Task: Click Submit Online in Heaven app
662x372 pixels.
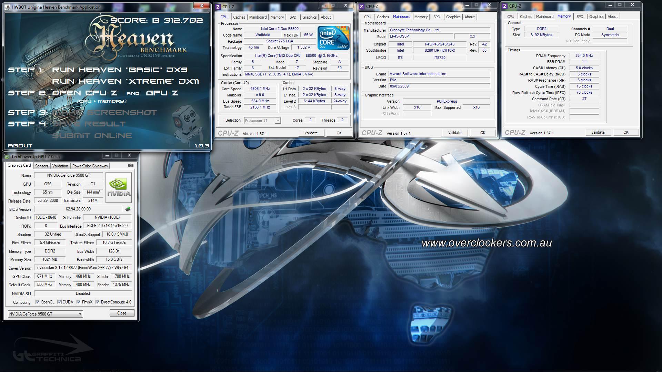Action: (x=92, y=136)
